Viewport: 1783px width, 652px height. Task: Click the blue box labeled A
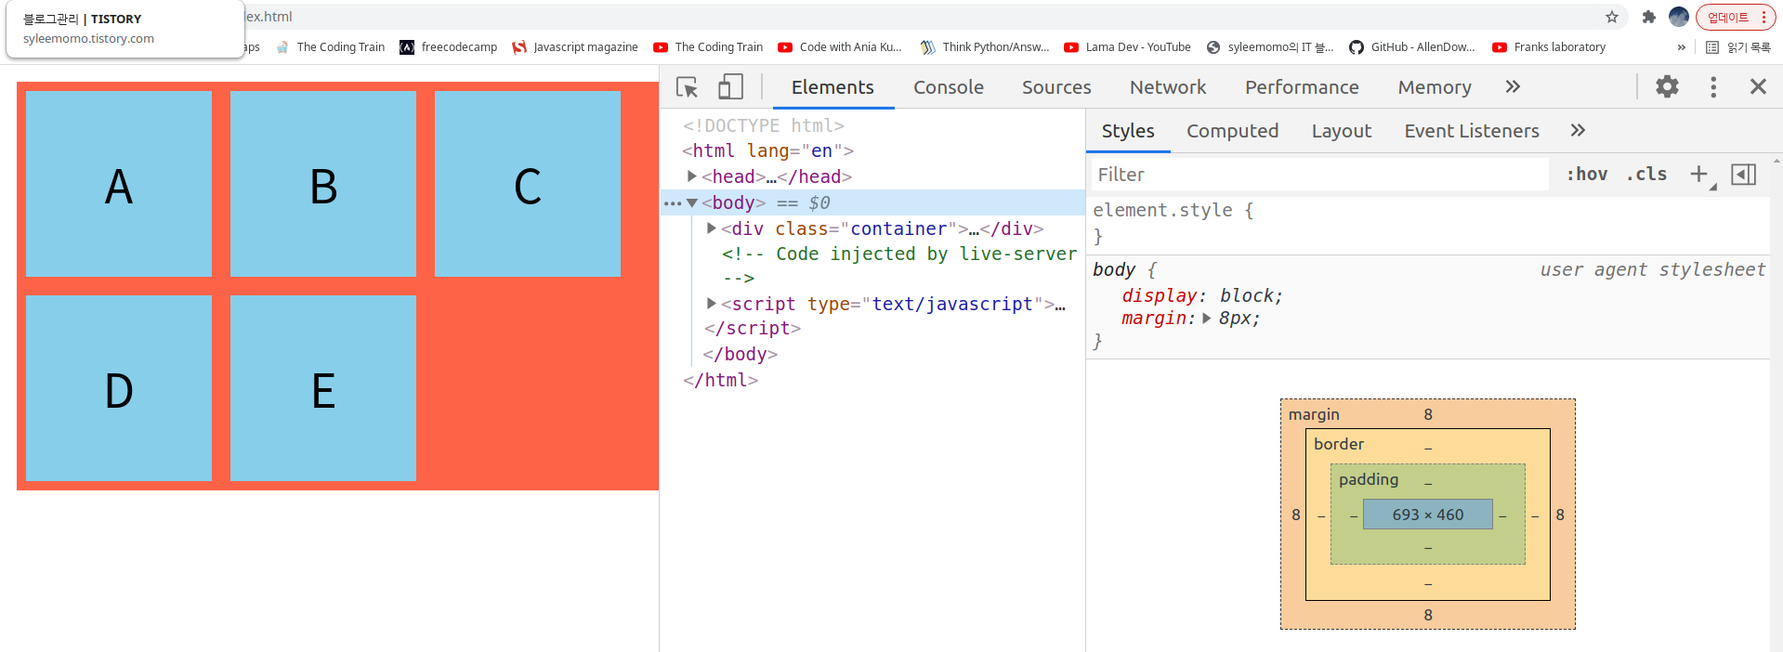pos(119,184)
